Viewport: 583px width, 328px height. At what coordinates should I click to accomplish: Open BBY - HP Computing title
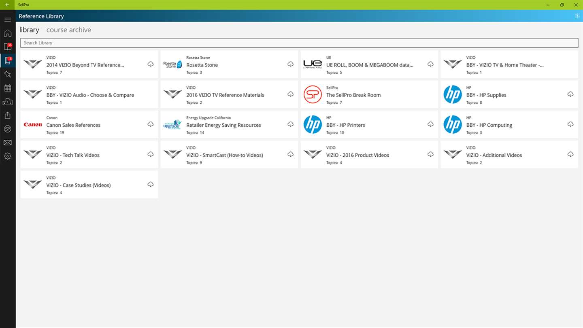[489, 125]
